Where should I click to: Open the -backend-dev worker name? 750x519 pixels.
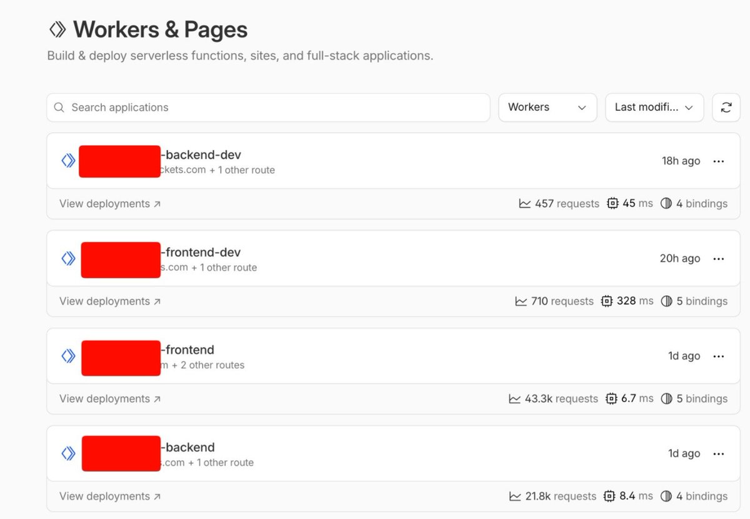(x=201, y=154)
